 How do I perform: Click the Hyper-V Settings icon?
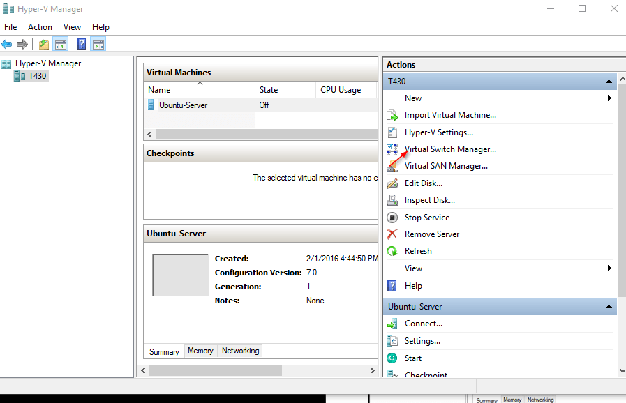(392, 132)
